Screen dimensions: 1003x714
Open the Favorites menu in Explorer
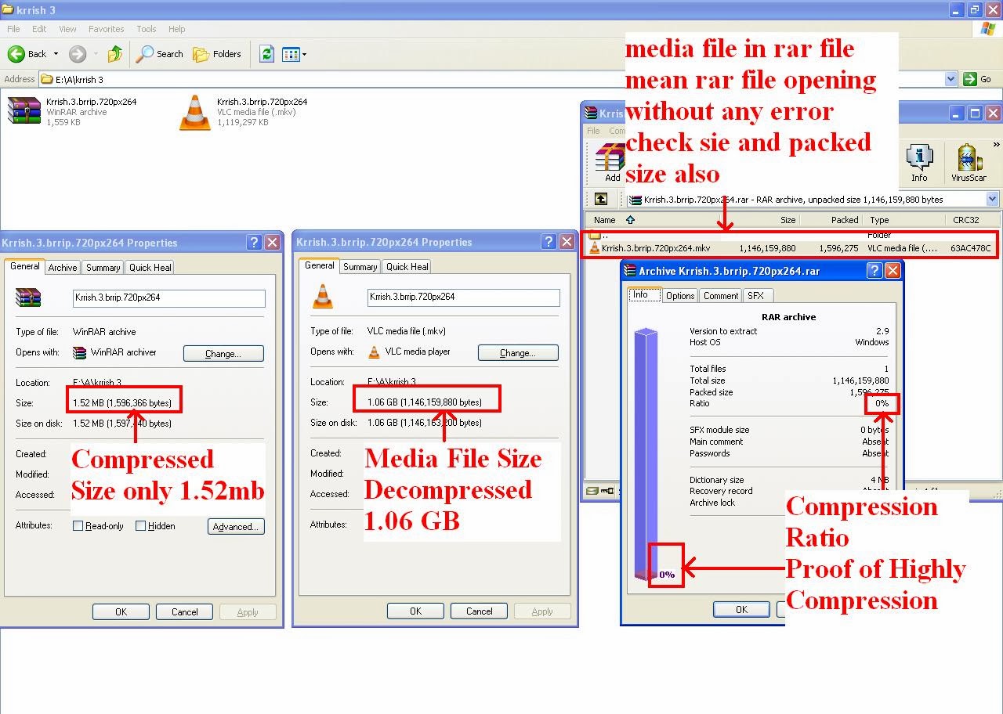pos(106,29)
